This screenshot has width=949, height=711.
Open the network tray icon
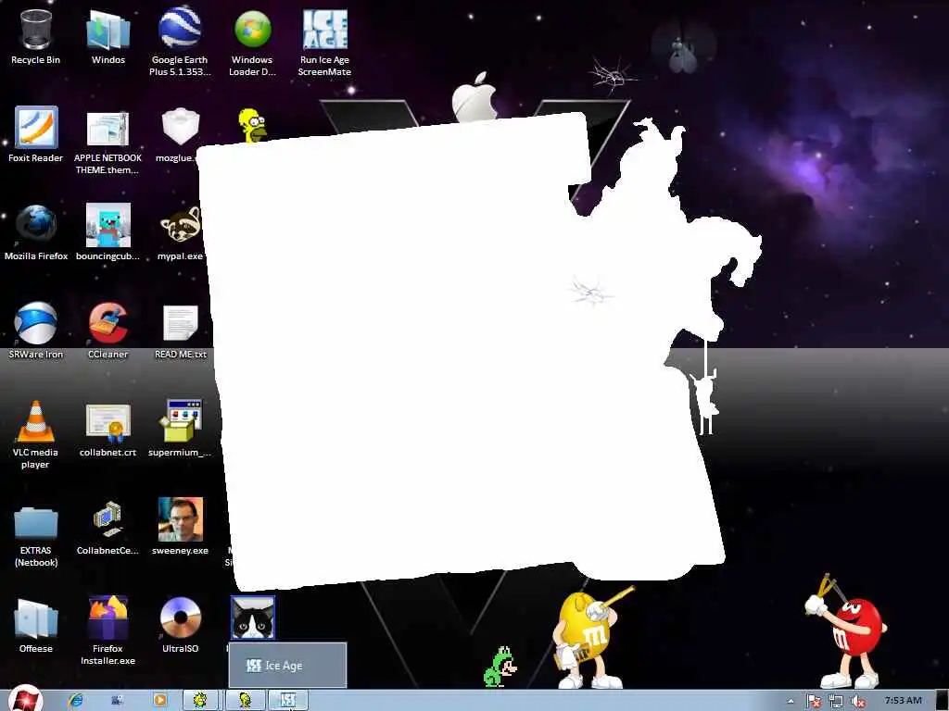pos(836,701)
